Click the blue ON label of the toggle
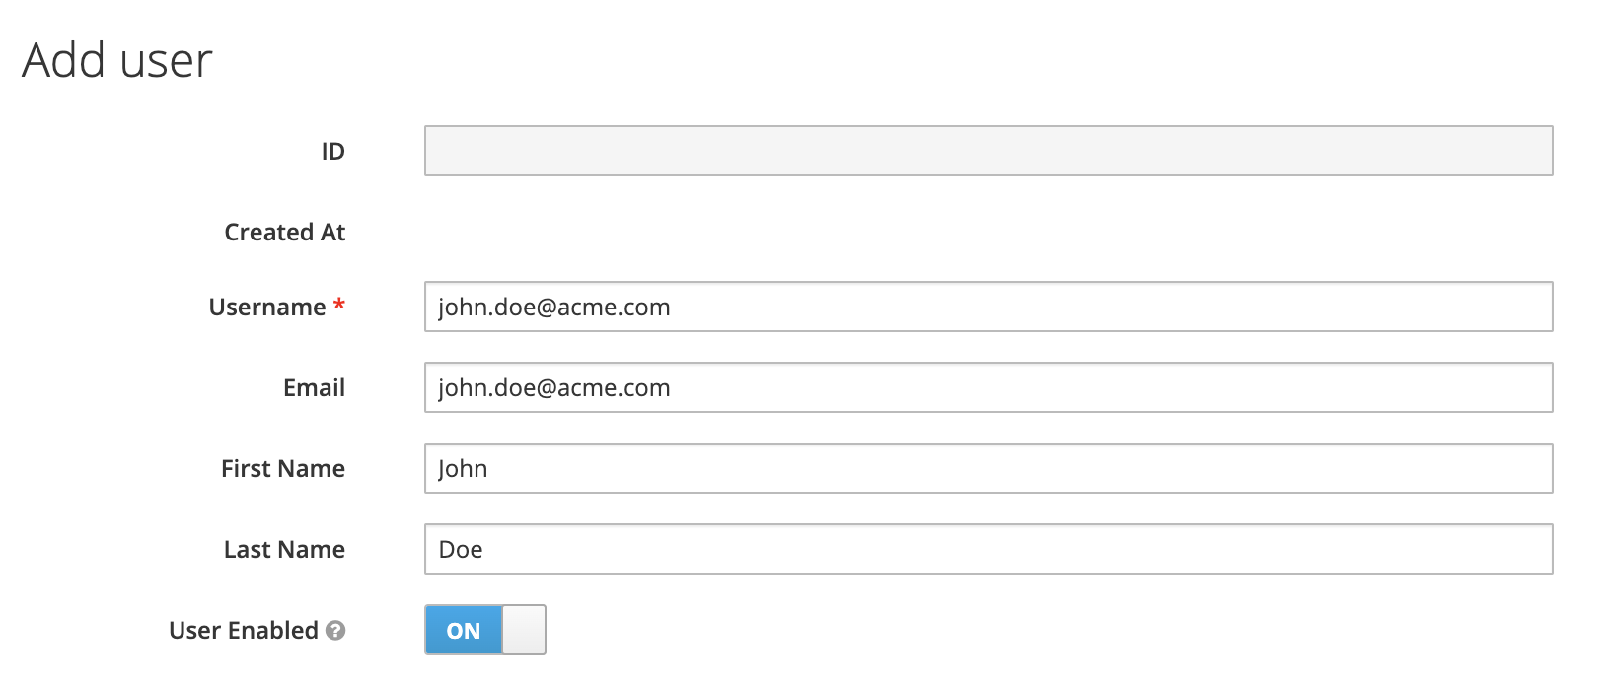This screenshot has height=684, width=1614. click(464, 631)
